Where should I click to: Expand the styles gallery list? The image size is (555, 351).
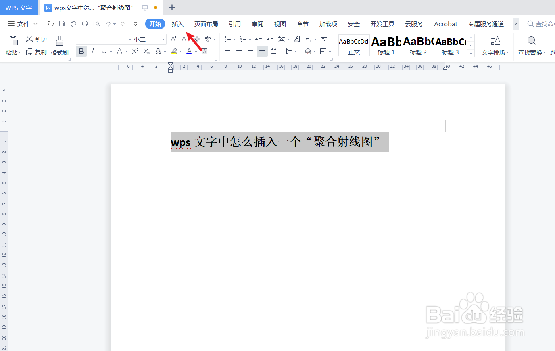[471, 52]
